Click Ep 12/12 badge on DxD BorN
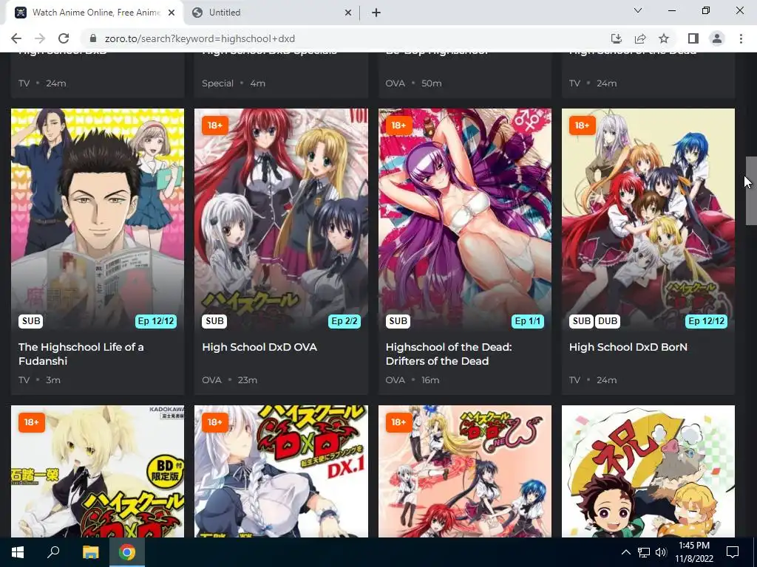This screenshot has height=567, width=757. tap(706, 321)
